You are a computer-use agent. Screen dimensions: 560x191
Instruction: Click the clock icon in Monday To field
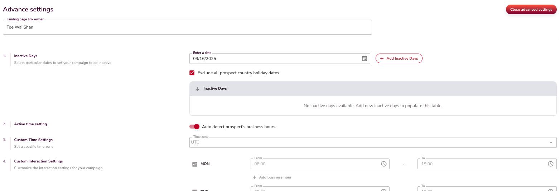(550, 164)
